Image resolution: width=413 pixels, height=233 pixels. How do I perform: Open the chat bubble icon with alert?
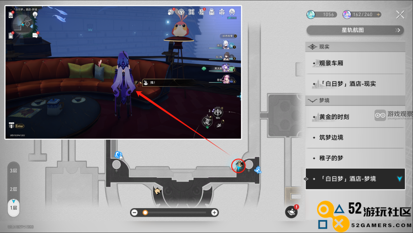point(35,35)
